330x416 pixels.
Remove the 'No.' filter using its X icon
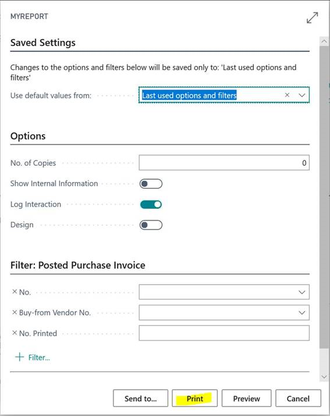[15, 292]
